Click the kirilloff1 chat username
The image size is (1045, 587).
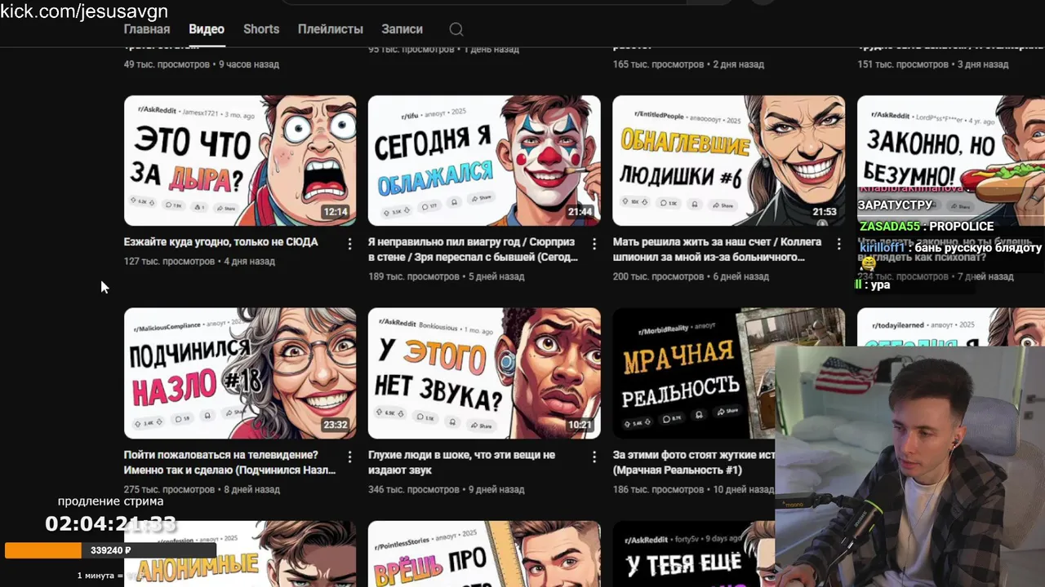click(x=883, y=248)
